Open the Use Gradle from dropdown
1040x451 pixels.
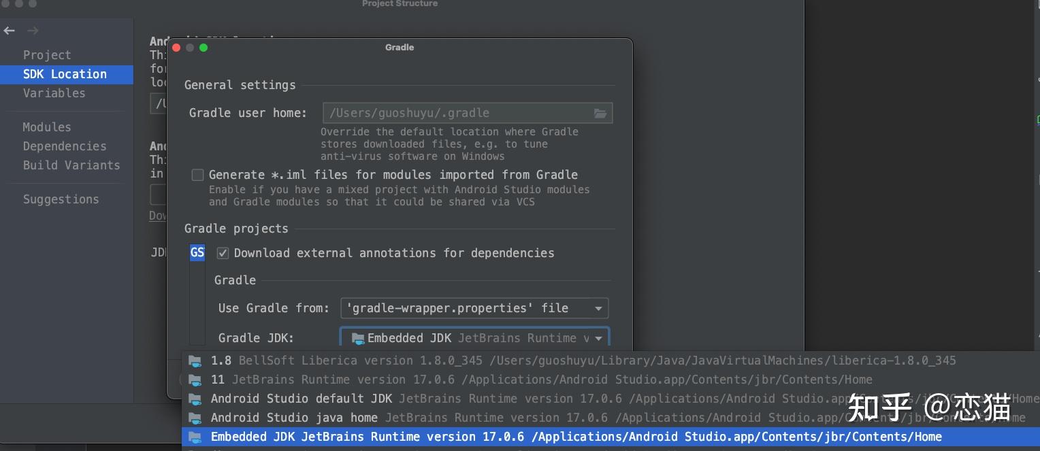click(x=474, y=308)
